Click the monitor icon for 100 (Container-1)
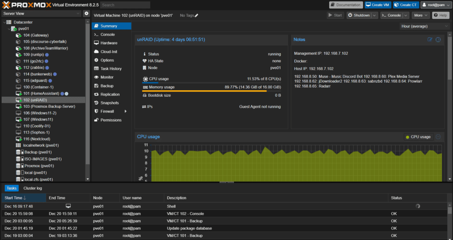 (x=18, y=87)
